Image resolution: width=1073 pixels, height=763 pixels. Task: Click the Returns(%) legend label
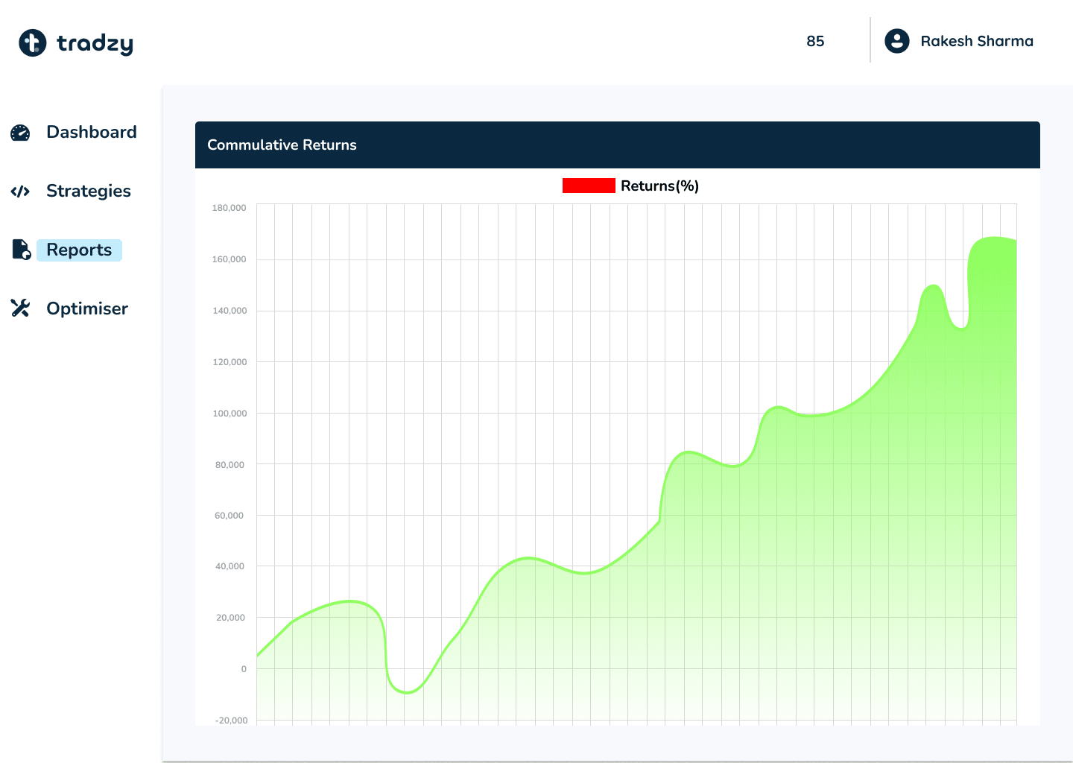coord(659,186)
